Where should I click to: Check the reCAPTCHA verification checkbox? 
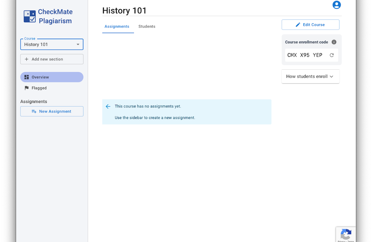point(346,234)
